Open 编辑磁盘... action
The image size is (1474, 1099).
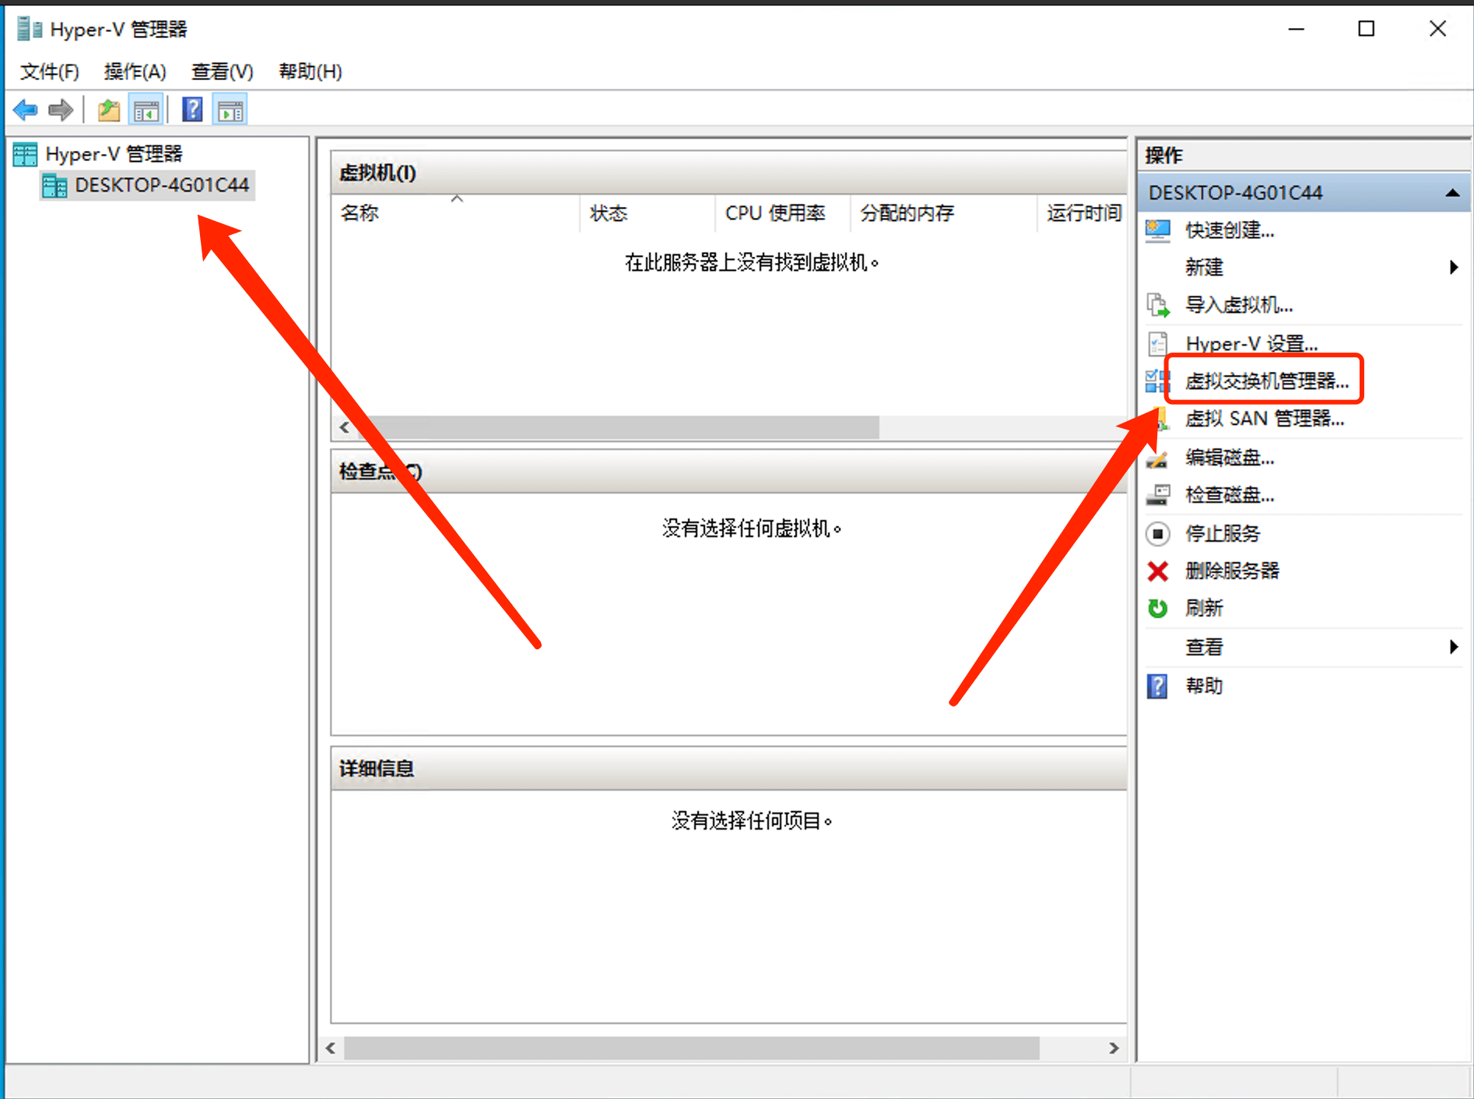[1230, 458]
